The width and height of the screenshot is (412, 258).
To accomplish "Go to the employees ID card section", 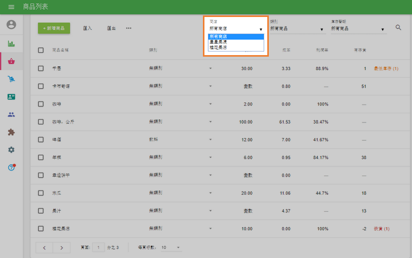I will (x=11, y=96).
